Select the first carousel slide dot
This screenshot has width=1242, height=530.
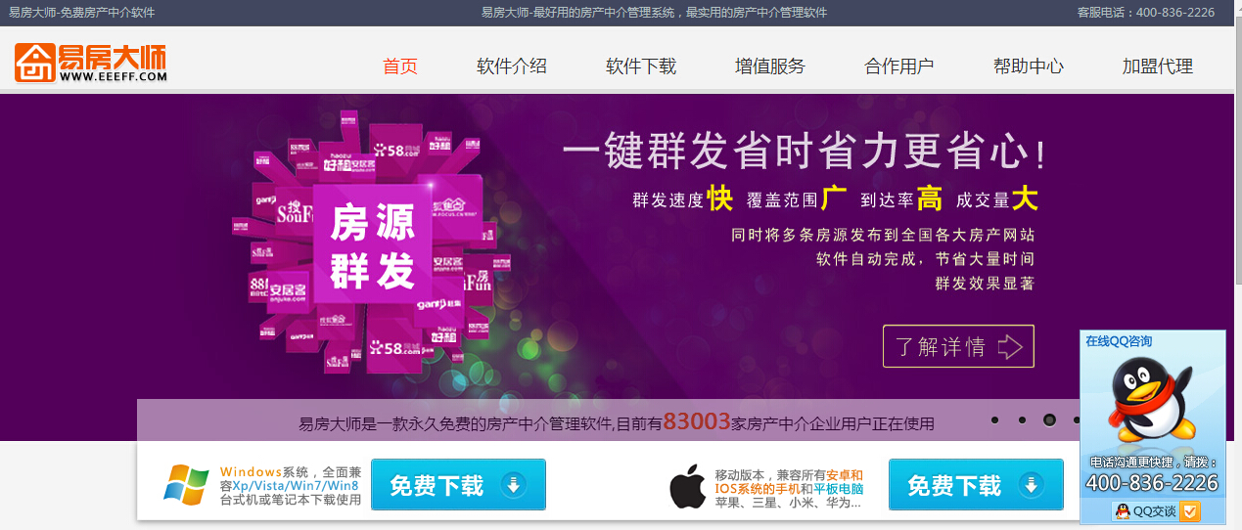(994, 420)
